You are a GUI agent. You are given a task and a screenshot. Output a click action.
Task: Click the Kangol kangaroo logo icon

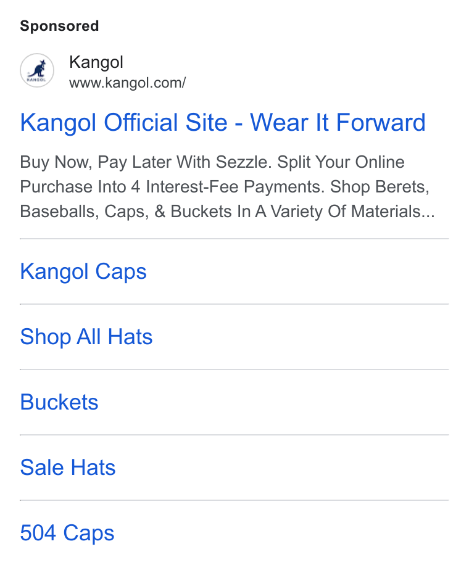coord(37,70)
